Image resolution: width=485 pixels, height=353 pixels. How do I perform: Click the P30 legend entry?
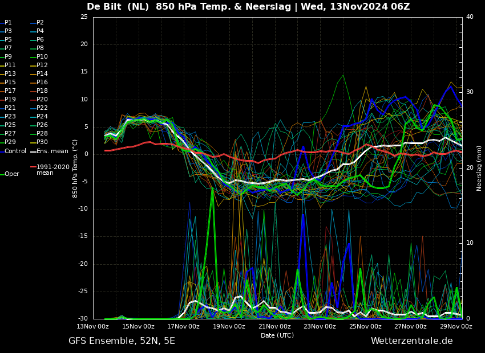tap(42, 142)
